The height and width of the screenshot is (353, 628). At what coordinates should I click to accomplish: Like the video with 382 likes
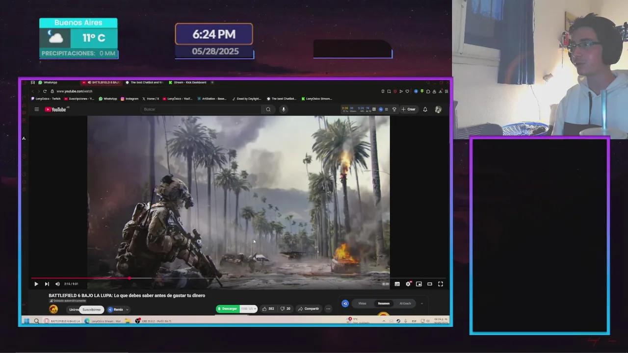coord(268,309)
